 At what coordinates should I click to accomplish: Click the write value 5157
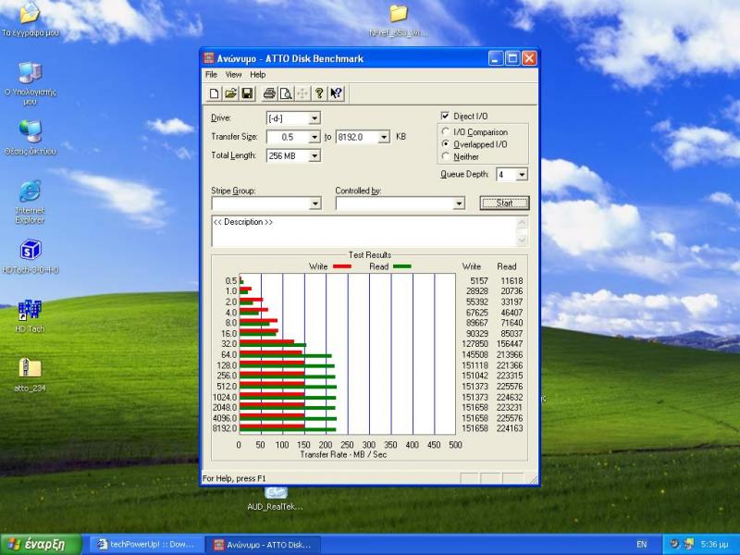[479, 281]
